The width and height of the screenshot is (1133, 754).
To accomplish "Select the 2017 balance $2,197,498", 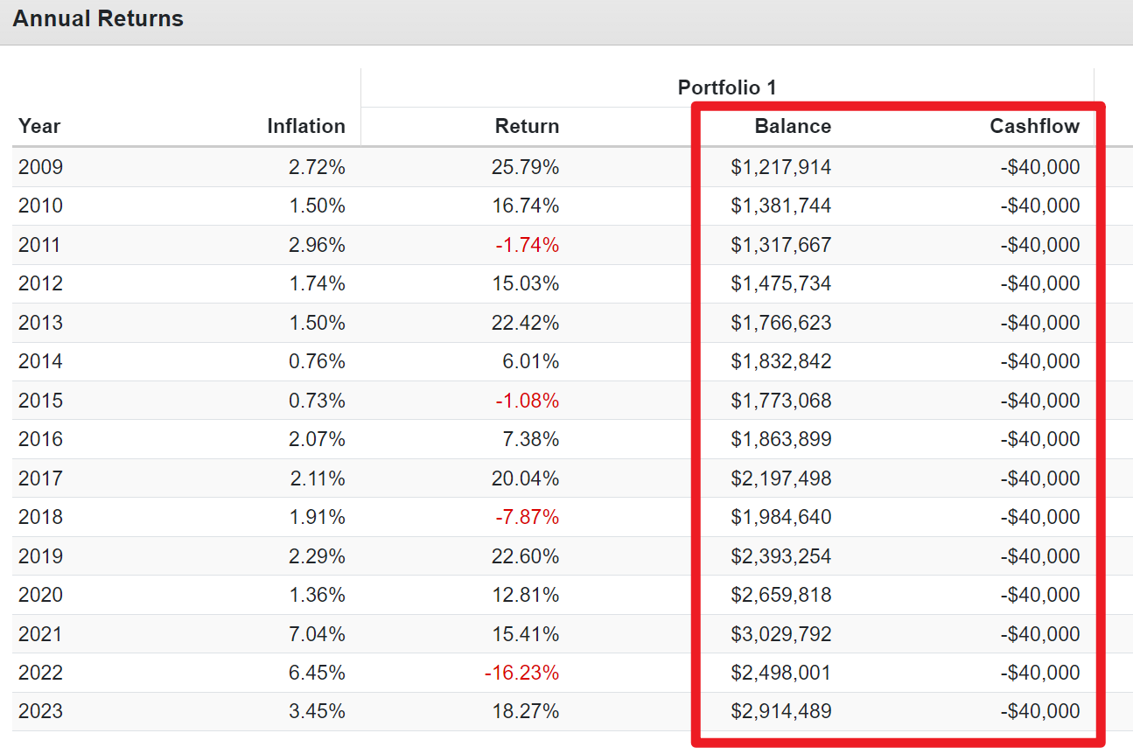I will click(x=780, y=478).
